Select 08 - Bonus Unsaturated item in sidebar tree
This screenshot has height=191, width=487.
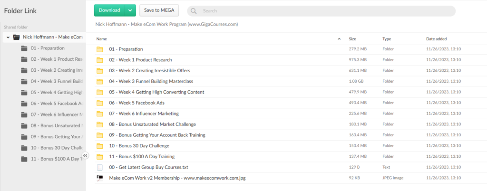click(57, 125)
